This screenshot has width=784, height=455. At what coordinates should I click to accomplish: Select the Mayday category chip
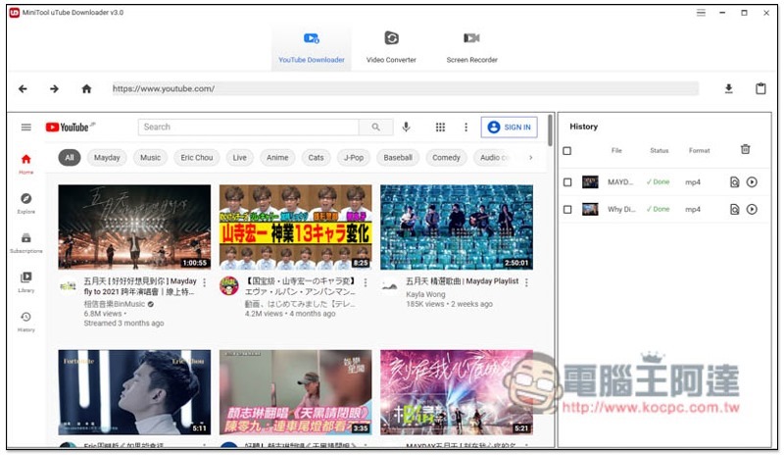click(107, 158)
